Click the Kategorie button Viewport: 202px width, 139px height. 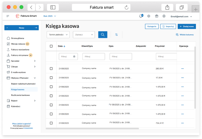pyautogui.click(x=151, y=26)
